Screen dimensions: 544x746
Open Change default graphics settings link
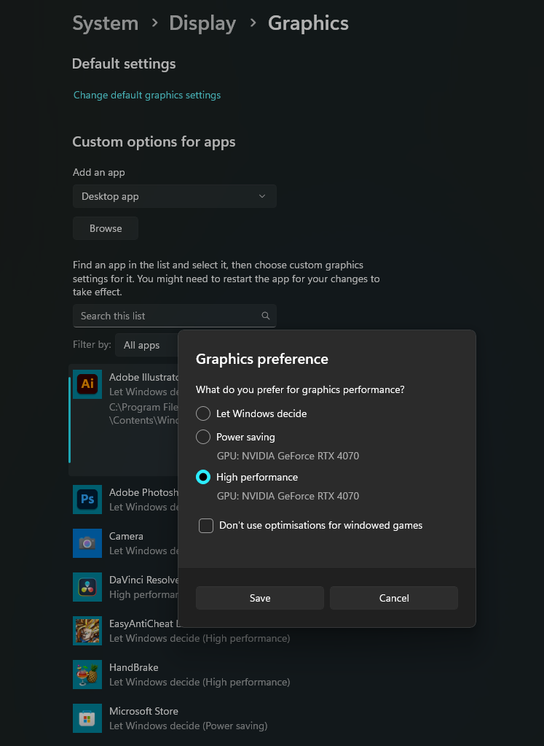(147, 95)
